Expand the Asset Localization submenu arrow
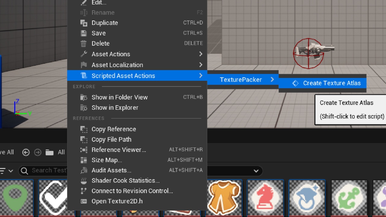 coord(201,65)
